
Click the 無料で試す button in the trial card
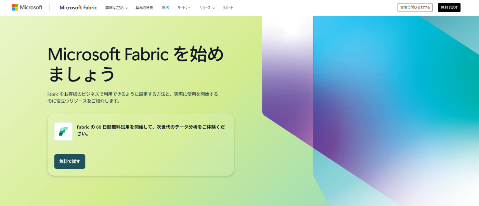70,161
